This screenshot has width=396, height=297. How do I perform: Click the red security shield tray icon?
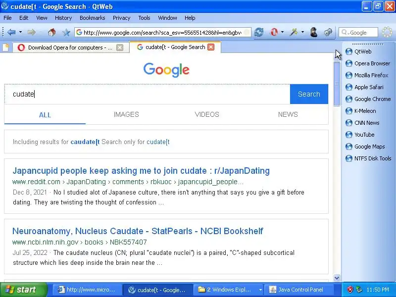click(350, 290)
